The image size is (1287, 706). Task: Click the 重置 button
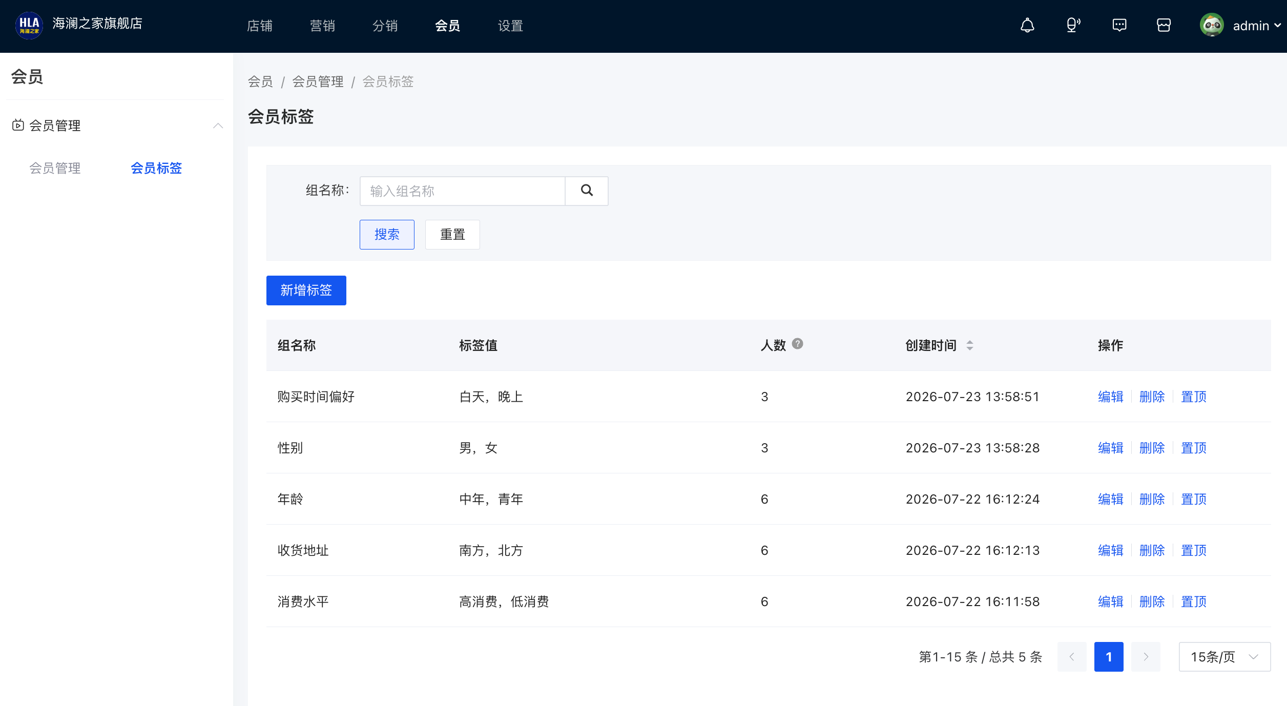click(452, 235)
